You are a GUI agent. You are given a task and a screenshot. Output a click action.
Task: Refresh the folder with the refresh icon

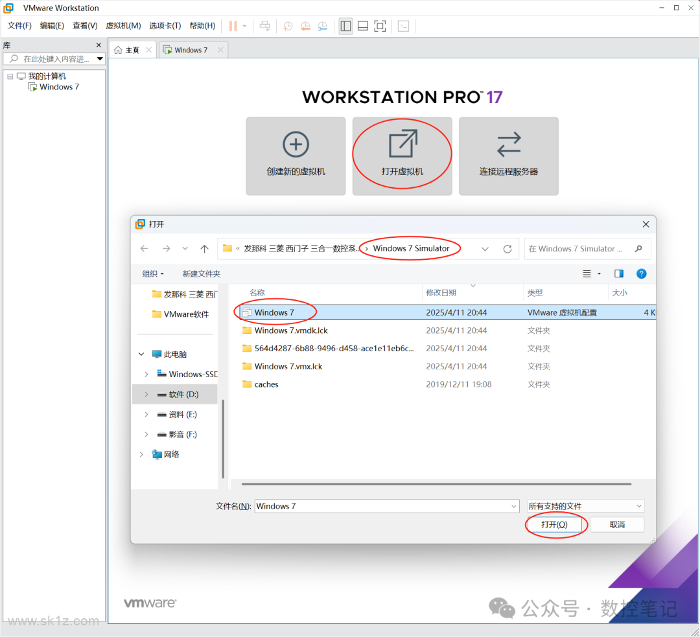point(507,249)
